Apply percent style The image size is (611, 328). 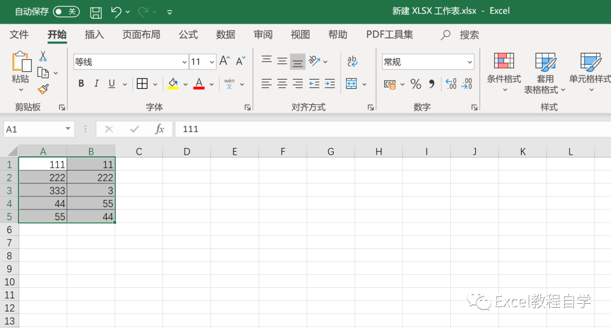click(416, 84)
